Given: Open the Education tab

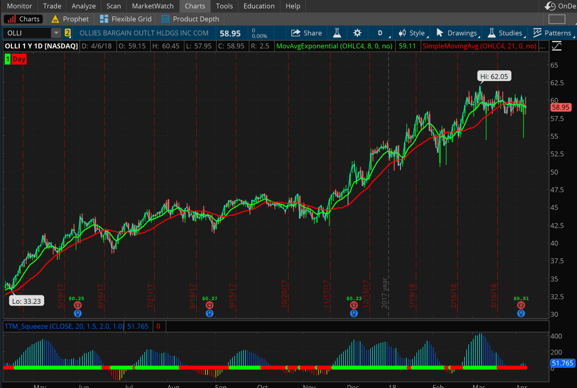Looking at the screenshot, I should click(259, 6).
